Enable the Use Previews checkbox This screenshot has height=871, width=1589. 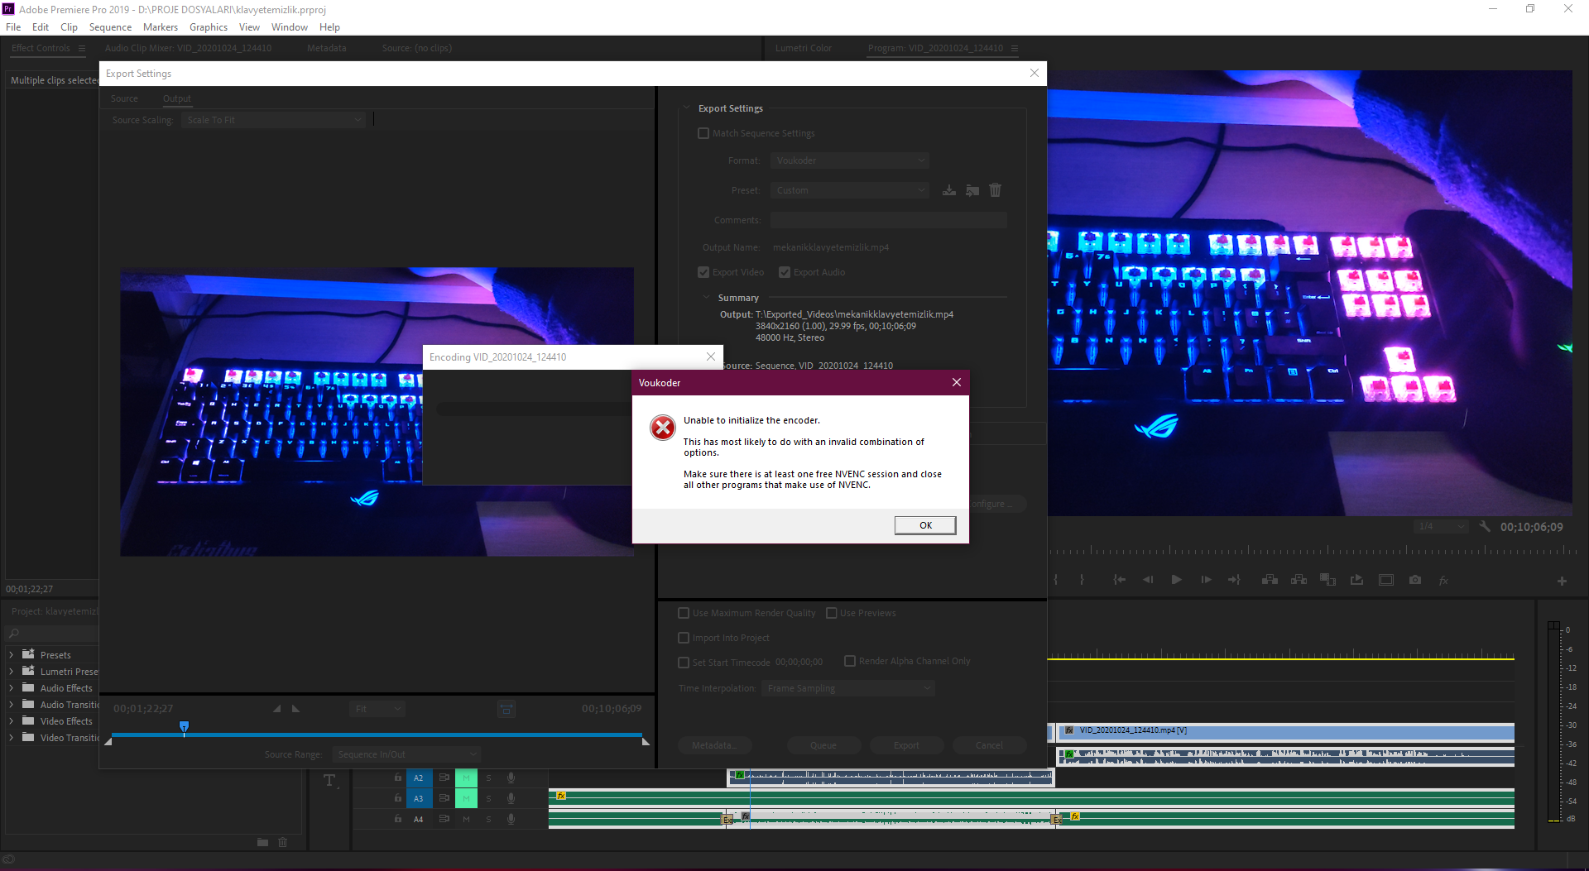(832, 613)
